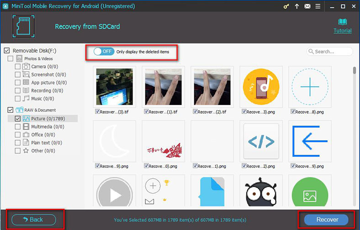Click the Picture category icon

click(x=26, y=119)
